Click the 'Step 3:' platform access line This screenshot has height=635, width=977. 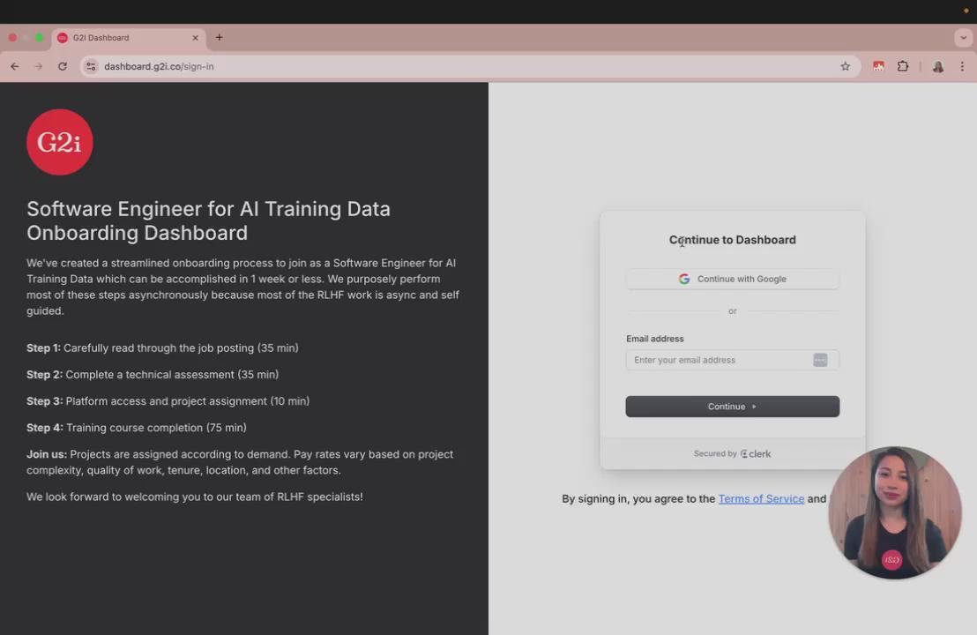tap(168, 401)
